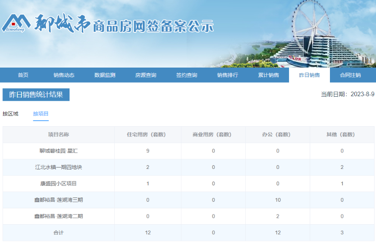Open the 数据监测 navigation item
Screen dimensions: 376x244
coord(105,75)
